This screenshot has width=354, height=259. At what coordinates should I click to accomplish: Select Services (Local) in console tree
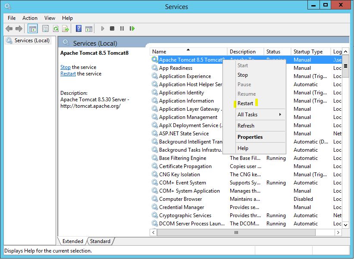(x=28, y=41)
